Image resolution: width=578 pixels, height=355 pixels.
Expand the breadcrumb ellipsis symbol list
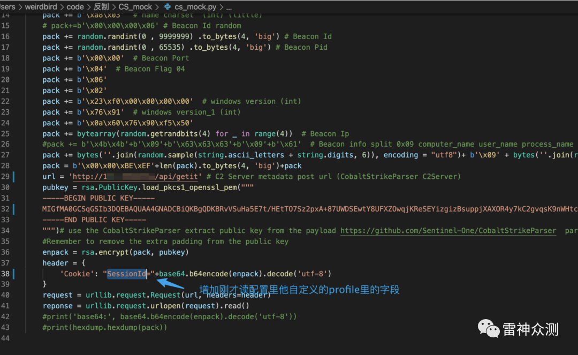(x=229, y=7)
